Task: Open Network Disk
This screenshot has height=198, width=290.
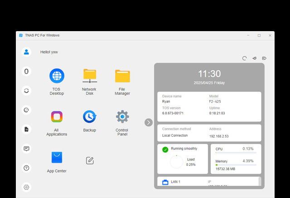Action: 89,76
